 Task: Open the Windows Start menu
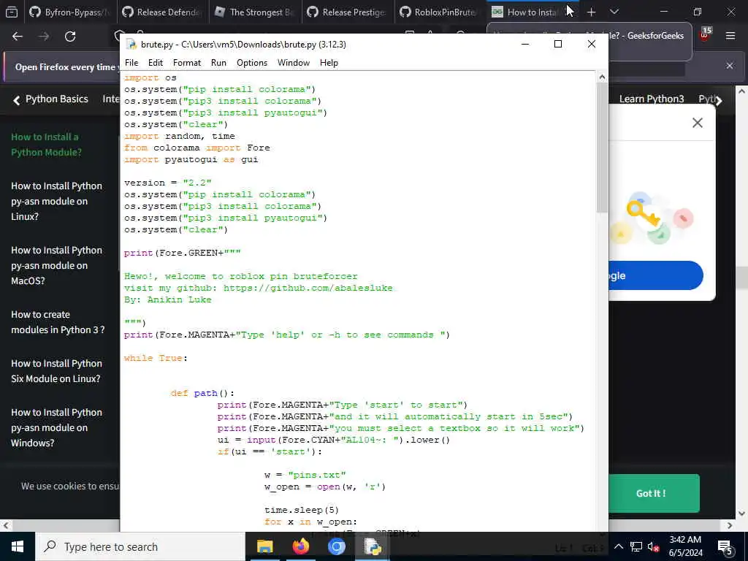pyautogui.click(x=18, y=546)
